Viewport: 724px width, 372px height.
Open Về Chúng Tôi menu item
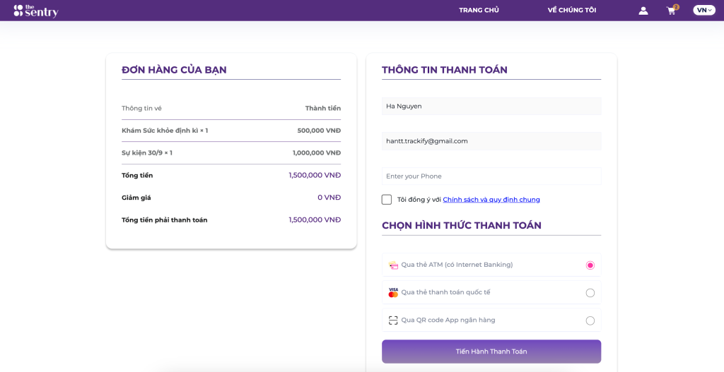point(571,11)
